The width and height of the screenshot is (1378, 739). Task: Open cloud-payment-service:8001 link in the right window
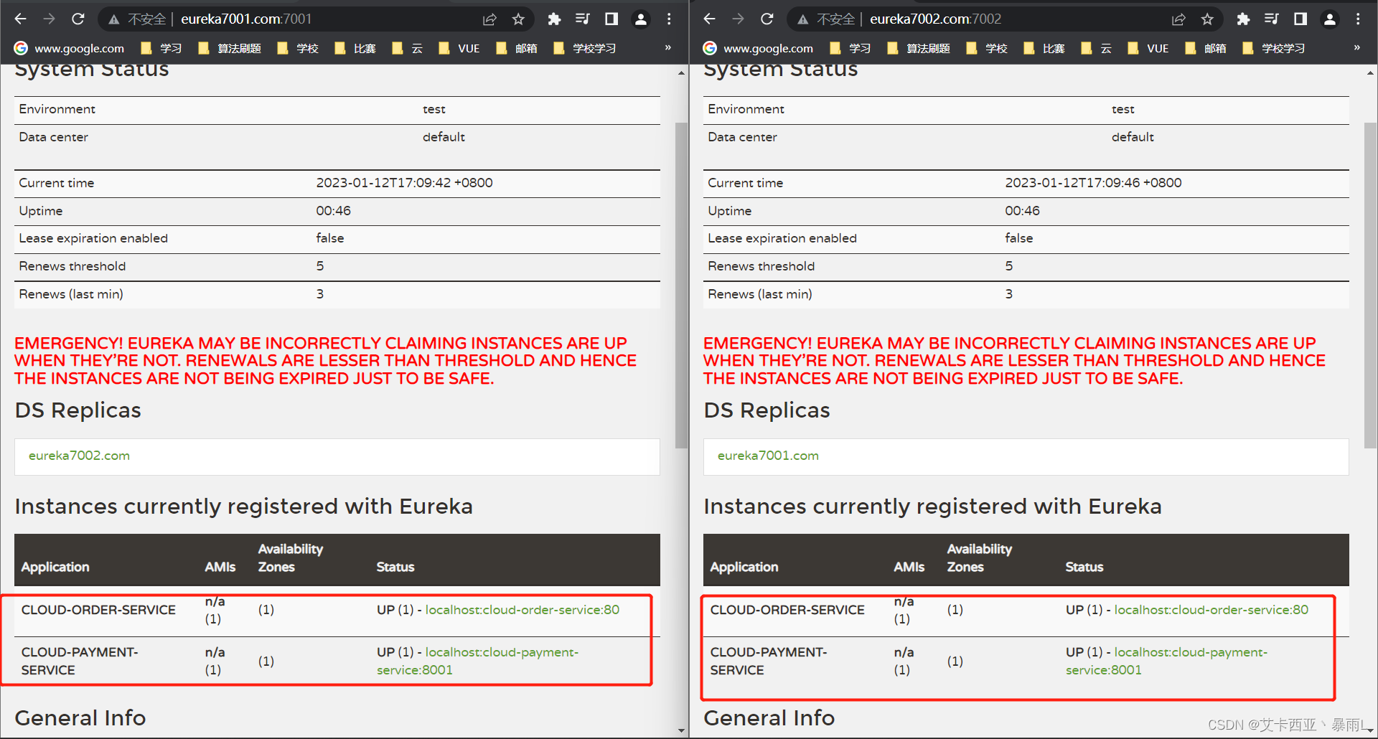click(1166, 661)
